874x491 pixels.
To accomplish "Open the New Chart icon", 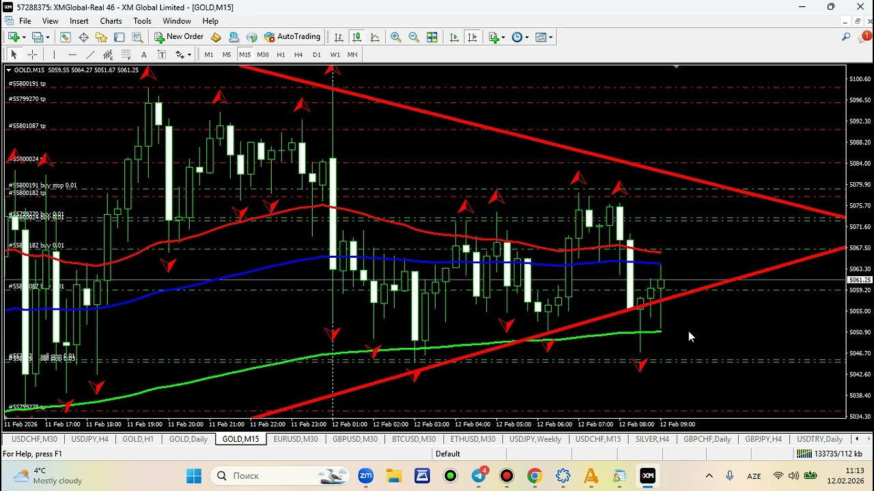I will point(13,37).
